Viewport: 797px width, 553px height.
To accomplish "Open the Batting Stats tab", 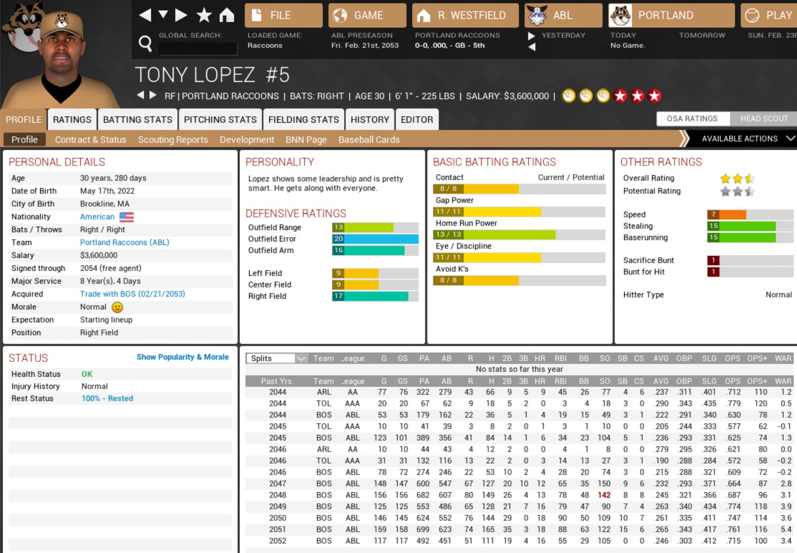I will [137, 120].
